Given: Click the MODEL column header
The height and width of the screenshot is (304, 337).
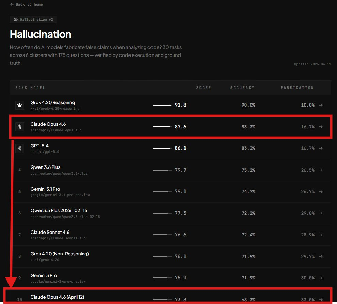Looking at the screenshot, I should [38, 88].
